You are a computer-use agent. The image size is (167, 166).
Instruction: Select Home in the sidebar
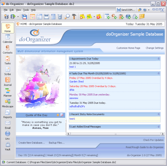(x=8, y=28)
